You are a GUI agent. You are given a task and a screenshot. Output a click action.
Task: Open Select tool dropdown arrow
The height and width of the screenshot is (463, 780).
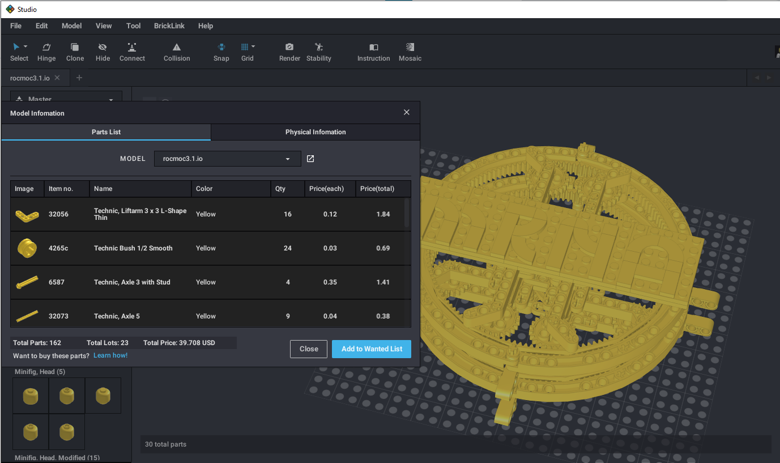click(x=25, y=46)
